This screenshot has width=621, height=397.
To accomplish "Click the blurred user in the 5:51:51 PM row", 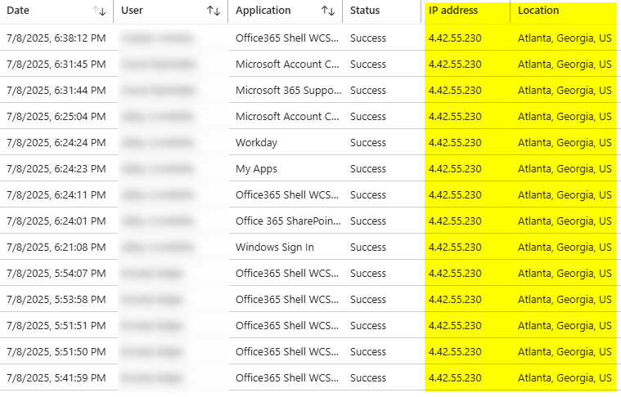I will click(151, 325).
